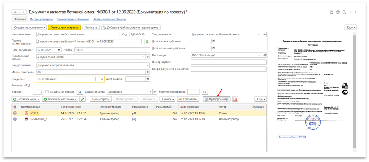Click the green pencil edit icon
This screenshot has width=369, height=162.
pyautogui.click(x=82, y=99)
